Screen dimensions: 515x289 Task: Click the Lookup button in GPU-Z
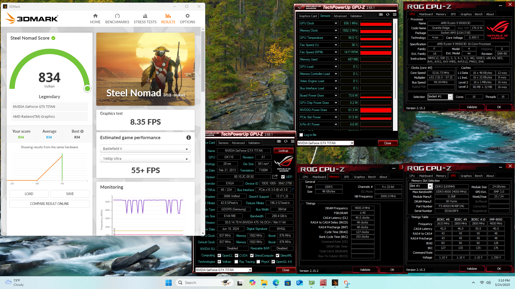coord(283,151)
